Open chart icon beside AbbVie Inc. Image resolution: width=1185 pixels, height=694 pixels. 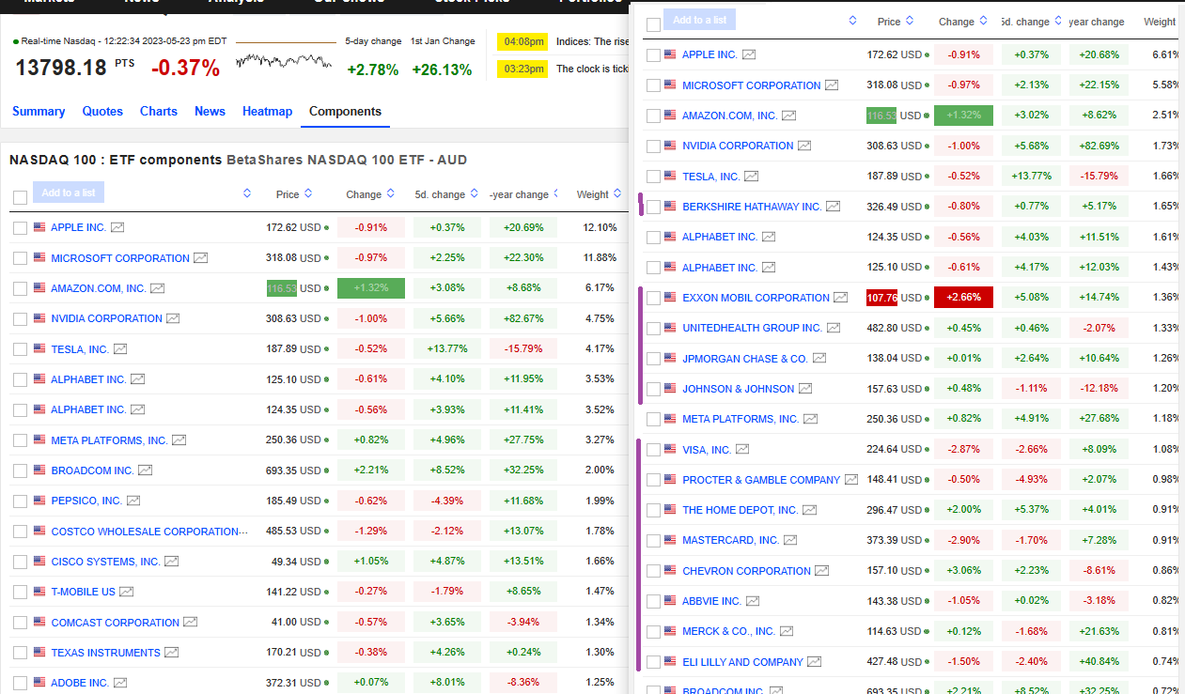click(x=753, y=601)
